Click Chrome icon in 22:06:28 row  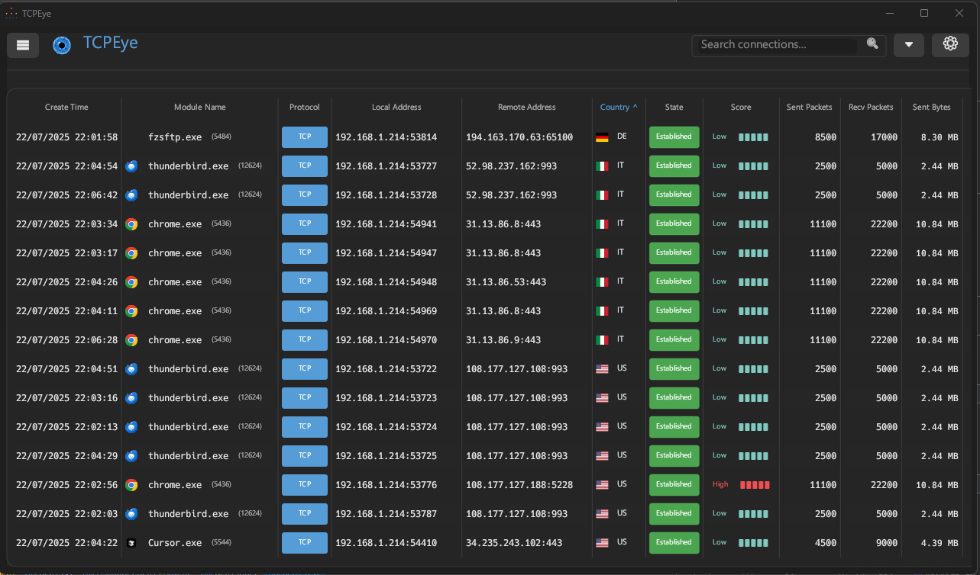tap(131, 340)
